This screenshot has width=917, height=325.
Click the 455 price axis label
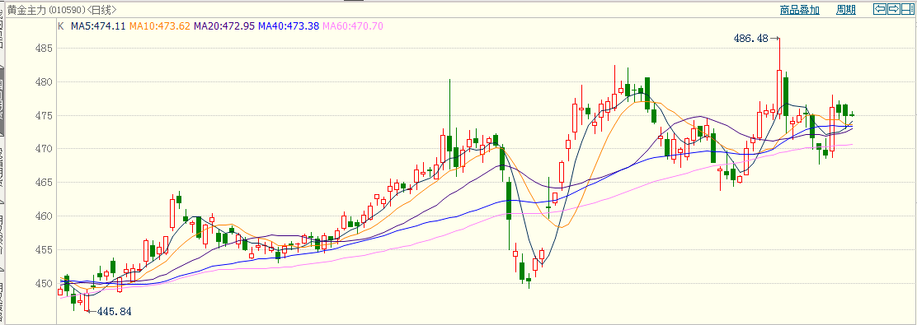click(44, 250)
